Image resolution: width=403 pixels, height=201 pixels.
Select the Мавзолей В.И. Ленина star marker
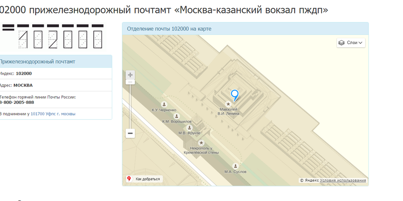pyautogui.click(x=228, y=104)
